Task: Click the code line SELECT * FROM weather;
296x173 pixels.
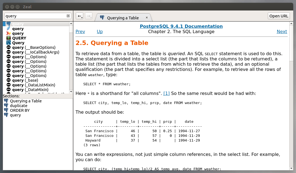Action: point(107,84)
